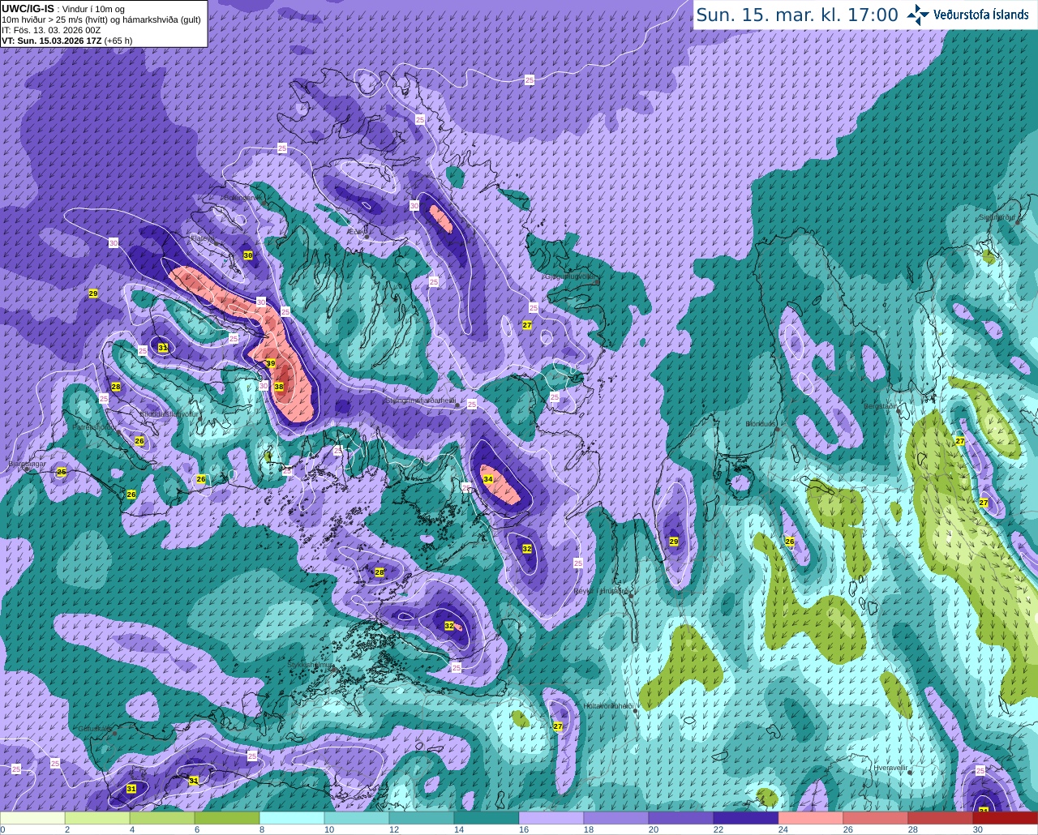Click the yellow gust label 39
Viewport: 1038px width, 835px height.
pyautogui.click(x=270, y=363)
